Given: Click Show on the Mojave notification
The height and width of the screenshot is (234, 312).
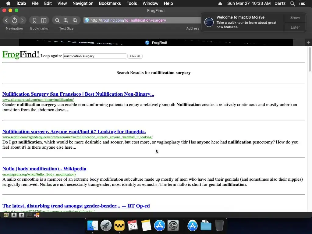Looking at the screenshot, I should click(295, 17).
